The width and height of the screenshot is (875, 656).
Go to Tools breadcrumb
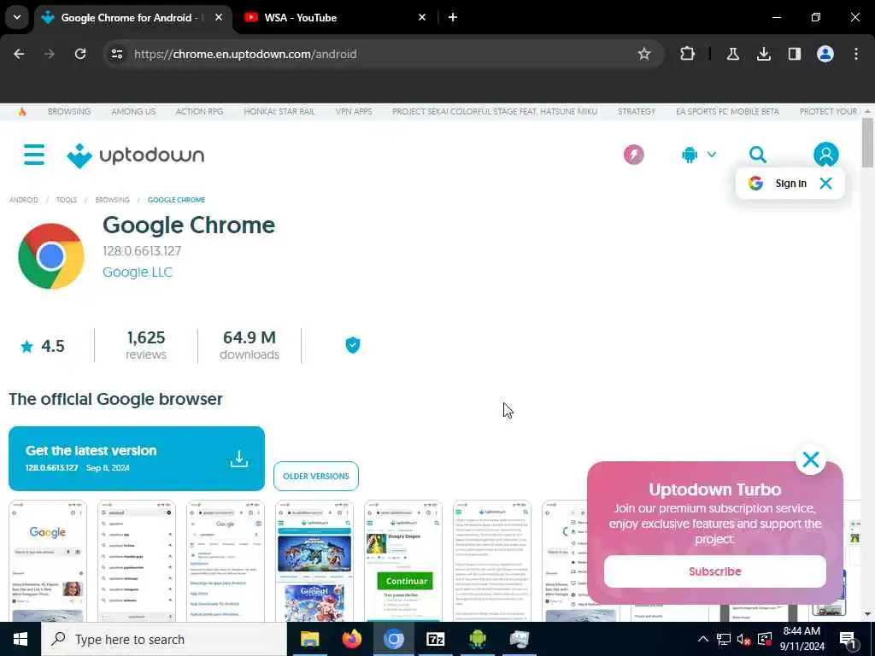click(x=67, y=200)
